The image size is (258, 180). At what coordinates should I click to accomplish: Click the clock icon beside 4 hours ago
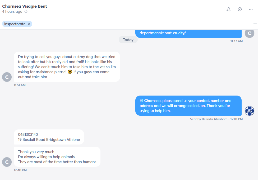pyautogui.click(x=26, y=12)
